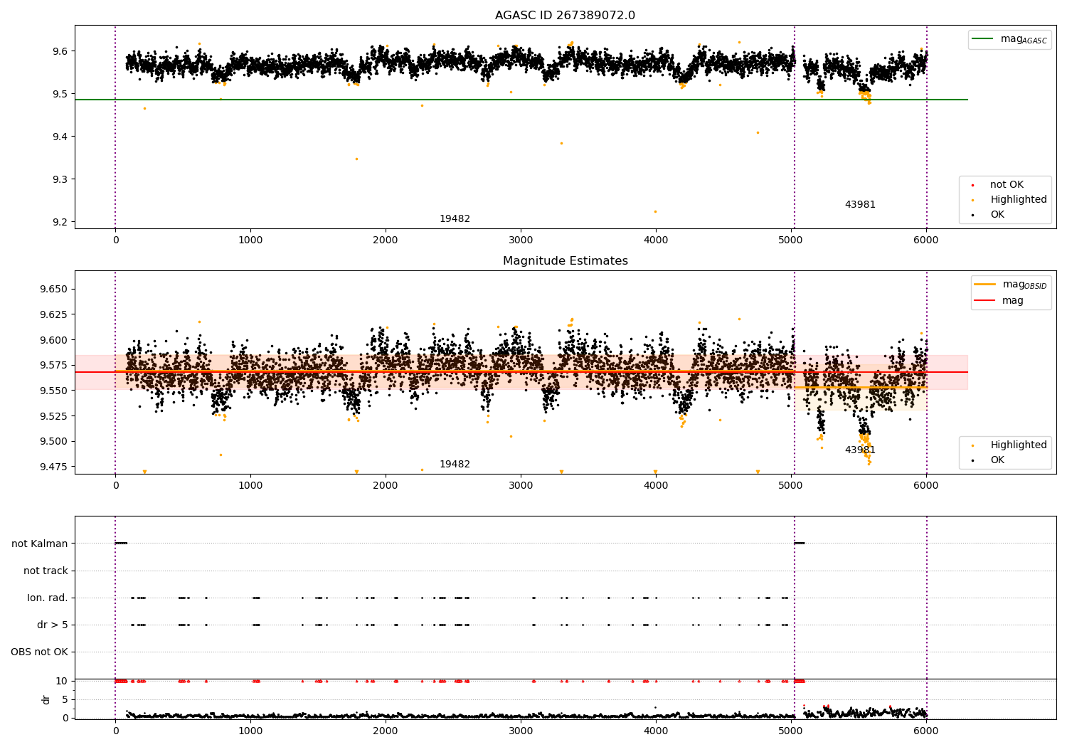Click obsid label "43981" in top plot

coord(860,205)
